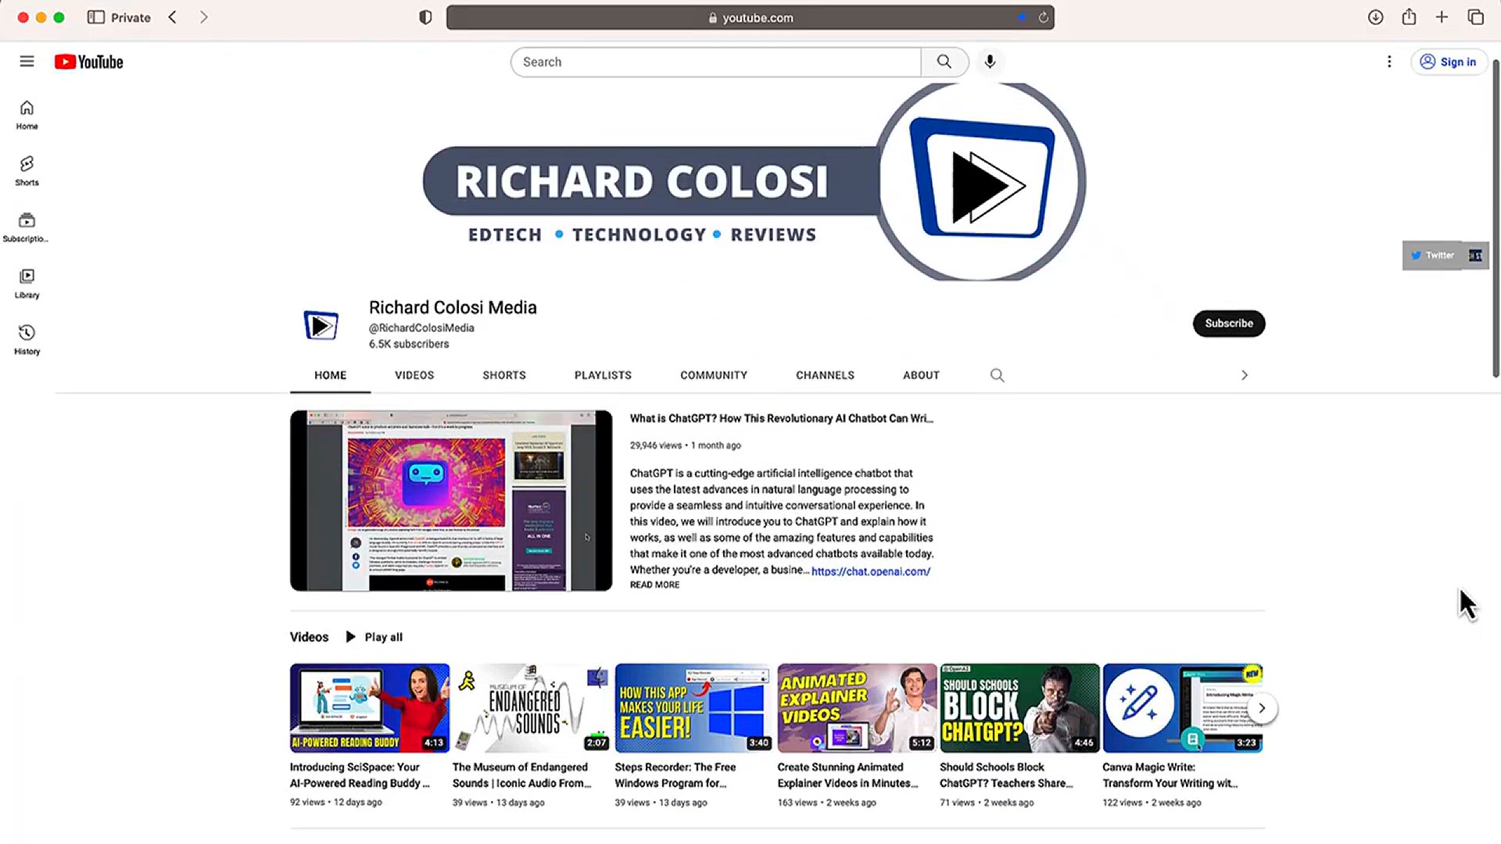Screen dimensions: 1501x844
Task: Click the Safari privacy shield icon
Action: pyautogui.click(x=425, y=17)
